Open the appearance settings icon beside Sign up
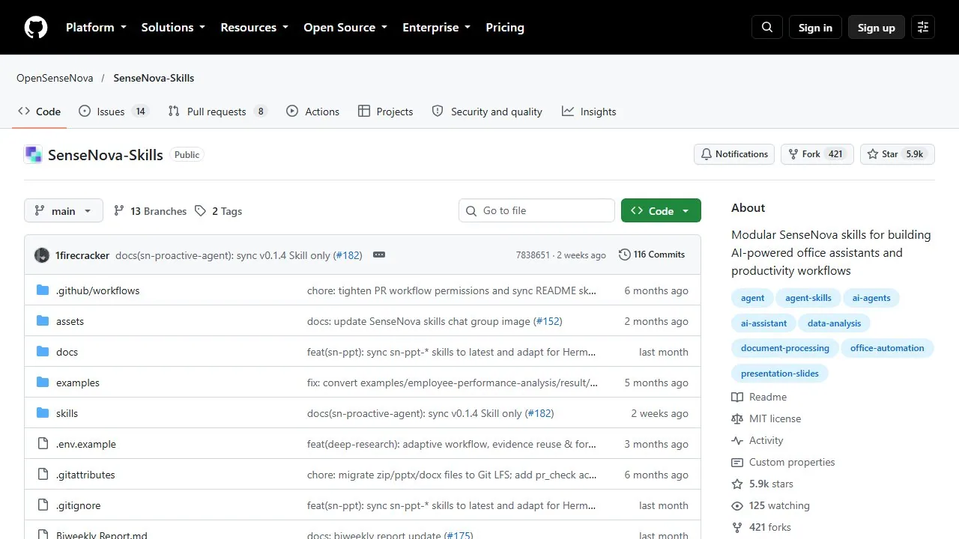The height and width of the screenshot is (539, 959). [923, 28]
